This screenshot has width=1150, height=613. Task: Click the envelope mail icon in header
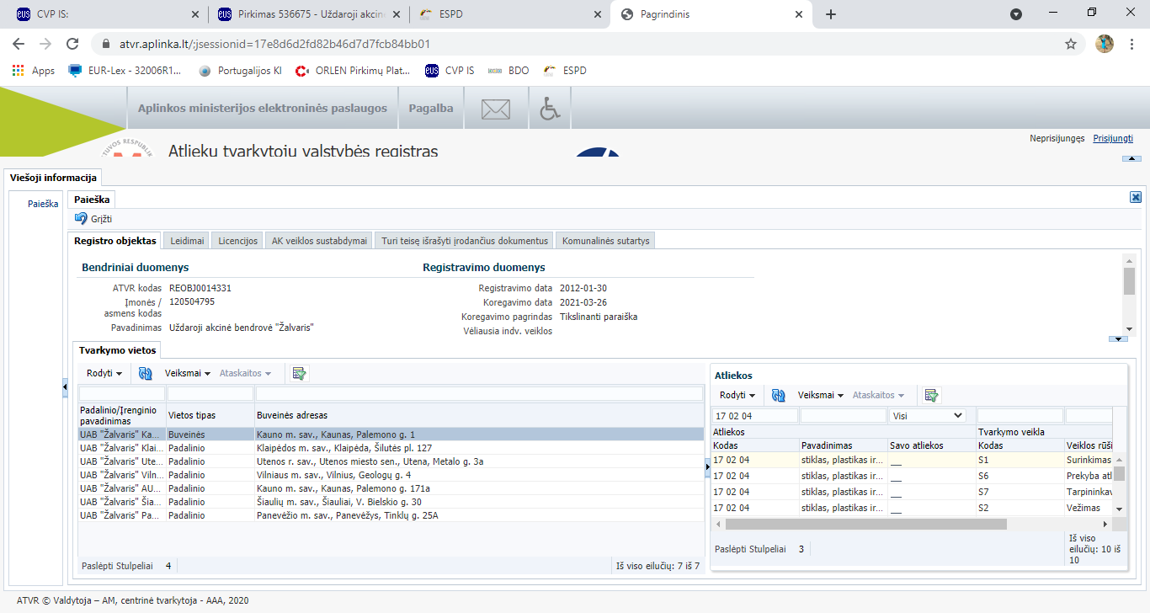click(496, 109)
